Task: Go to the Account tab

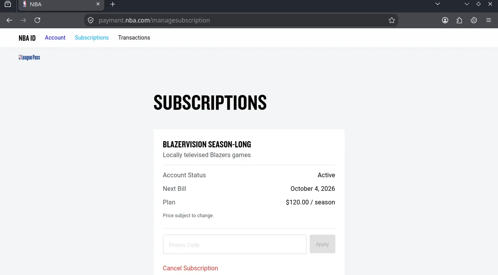Action: coord(55,38)
